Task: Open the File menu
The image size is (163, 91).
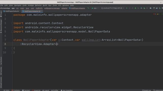Action: pyautogui.click(x=2, y=5)
